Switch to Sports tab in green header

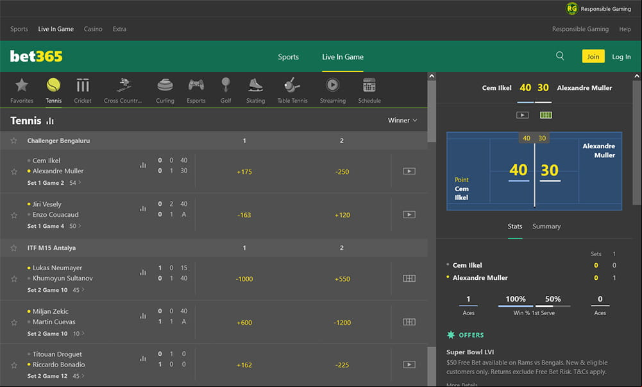288,57
